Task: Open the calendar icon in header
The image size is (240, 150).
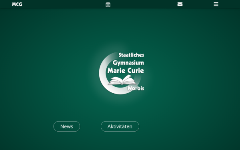Action: click(108, 4)
